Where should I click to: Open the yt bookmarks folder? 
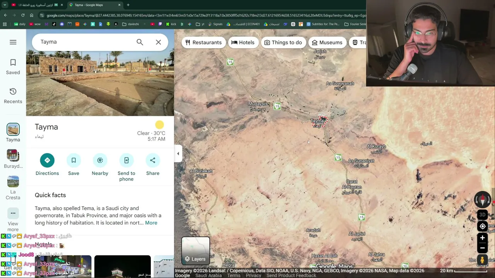pyautogui.click(x=200, y=24)
